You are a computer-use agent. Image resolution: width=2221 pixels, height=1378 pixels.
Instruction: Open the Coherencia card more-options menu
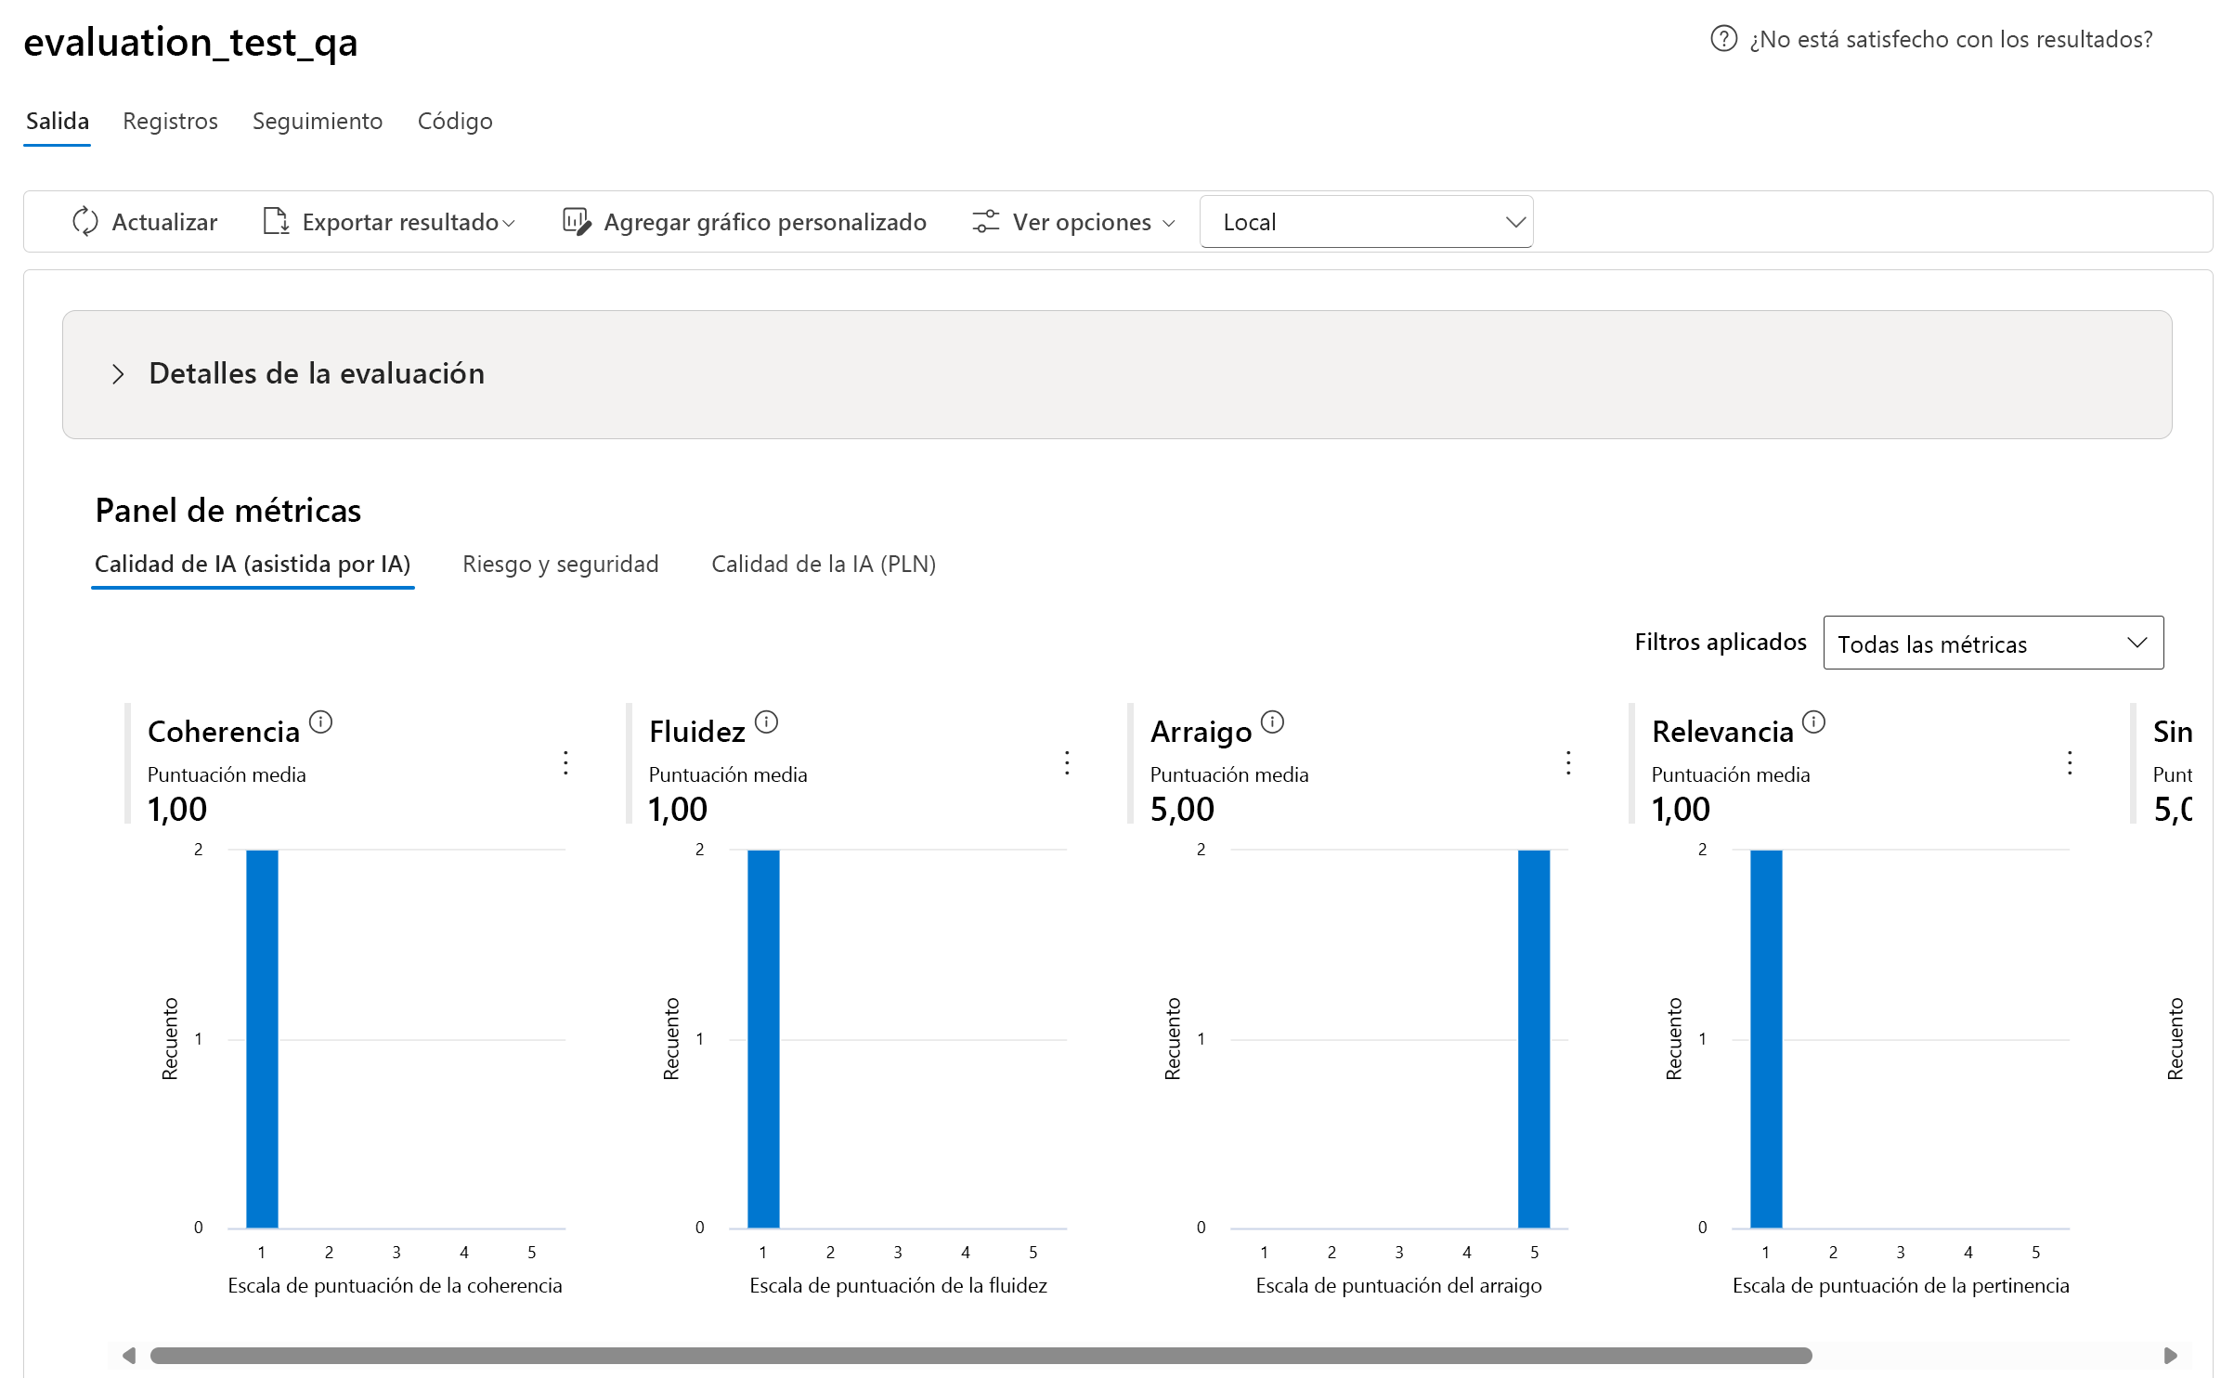point(565,762)
